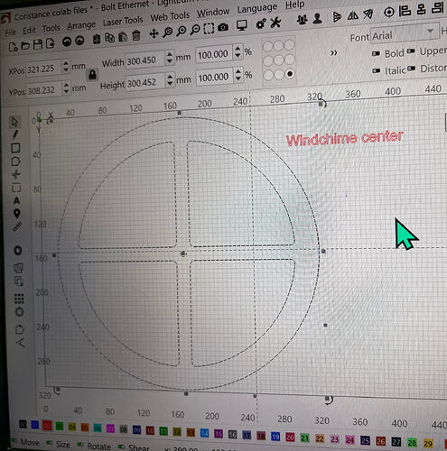This screenshot has height=451, width=447.
Task: Select the Rectangle drawing tool
Action: (15, 148)
